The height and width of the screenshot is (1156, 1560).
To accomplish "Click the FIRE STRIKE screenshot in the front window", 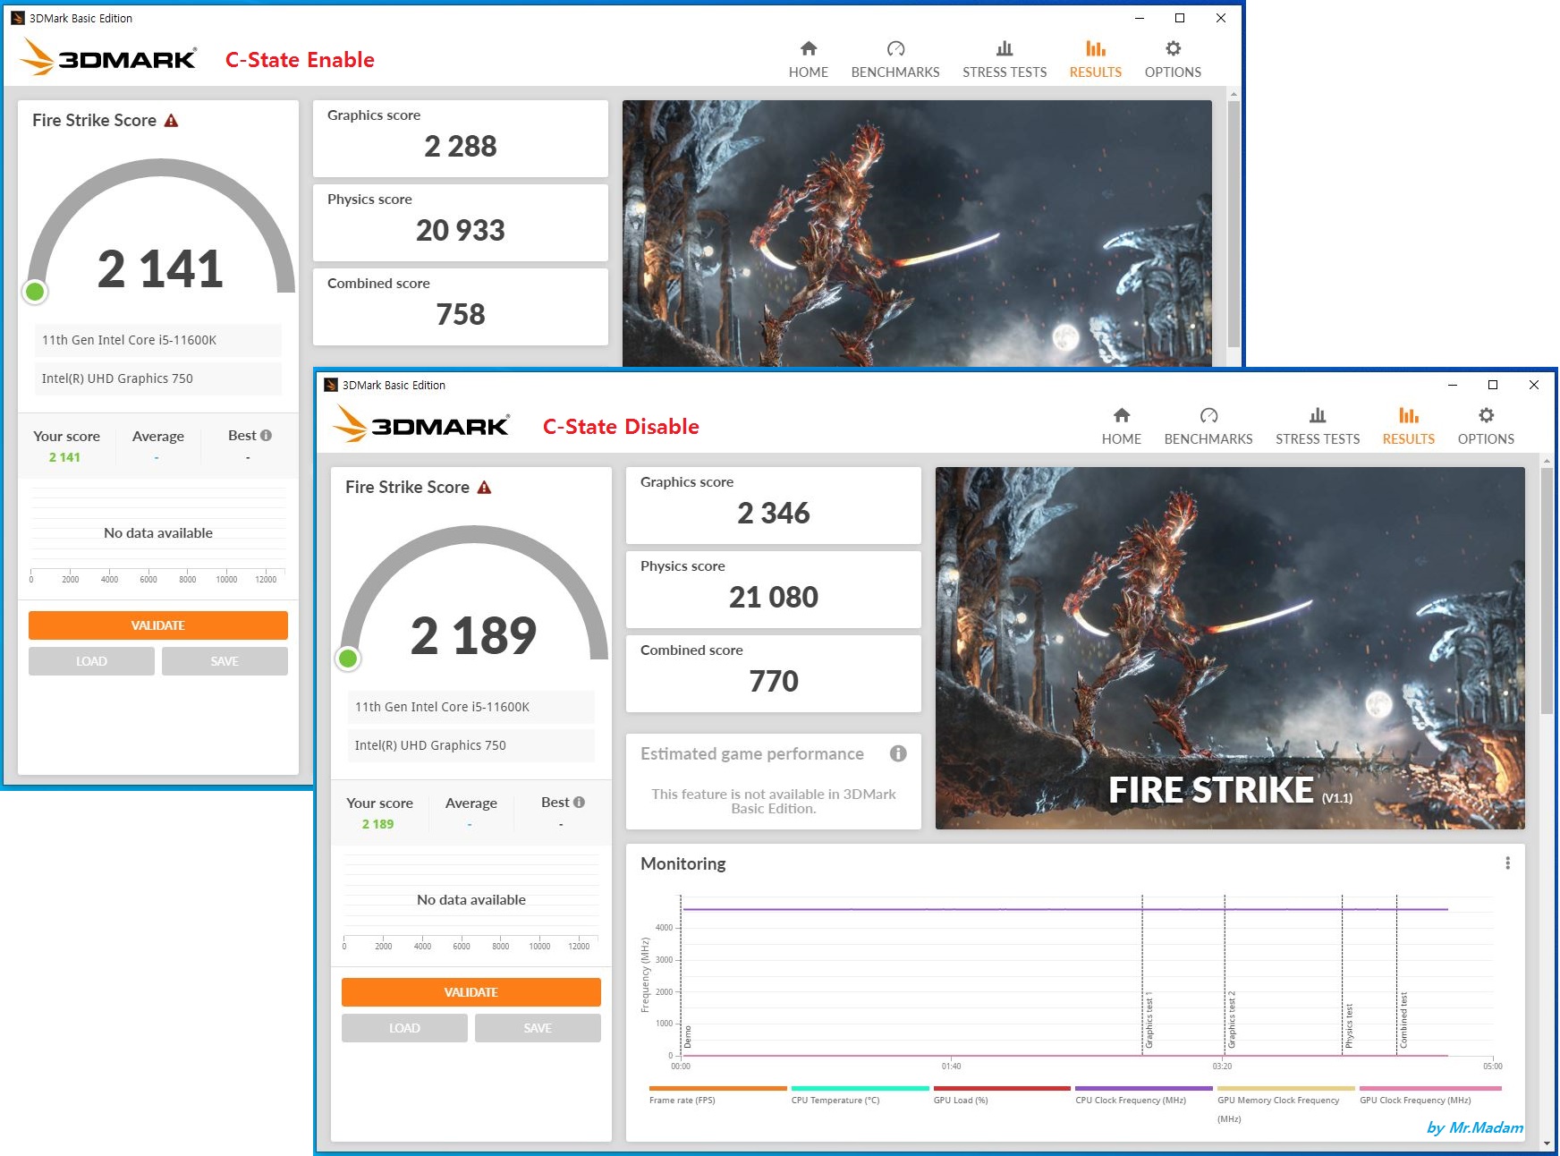I will point(1230,648).
